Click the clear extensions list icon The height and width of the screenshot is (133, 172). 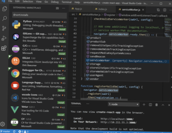coord(57,8)
